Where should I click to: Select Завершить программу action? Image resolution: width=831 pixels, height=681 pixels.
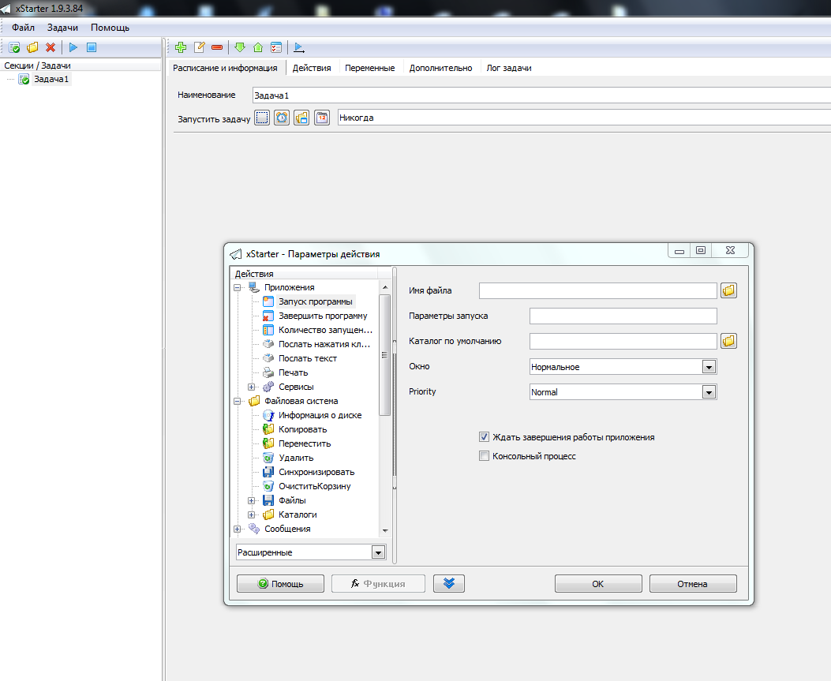[x=323, y=316]
